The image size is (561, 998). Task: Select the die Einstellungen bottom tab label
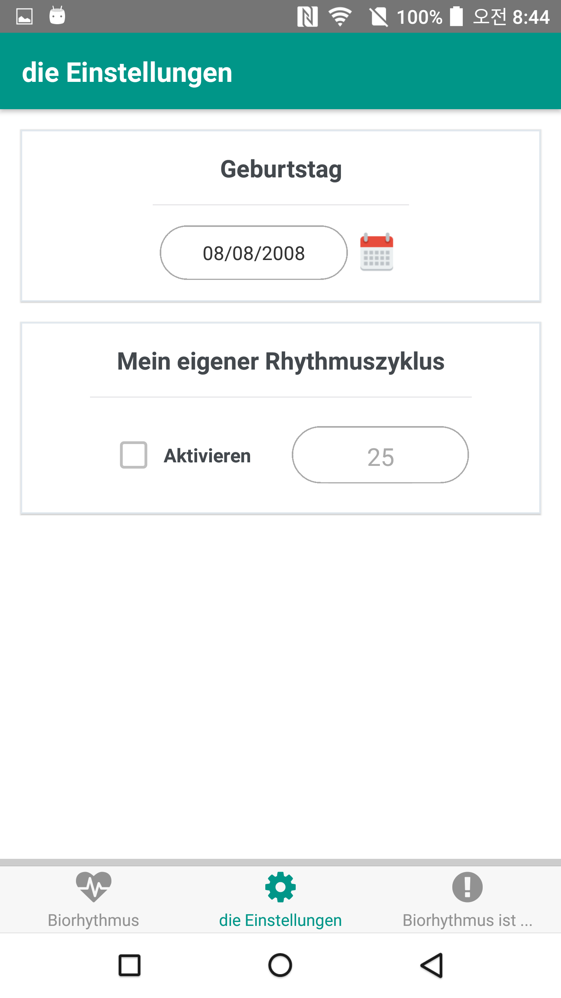click(280, 920)
